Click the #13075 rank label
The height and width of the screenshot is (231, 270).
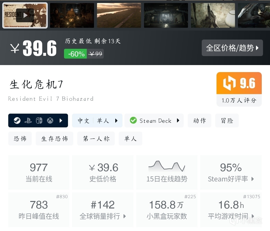click(x=251, y=196)
